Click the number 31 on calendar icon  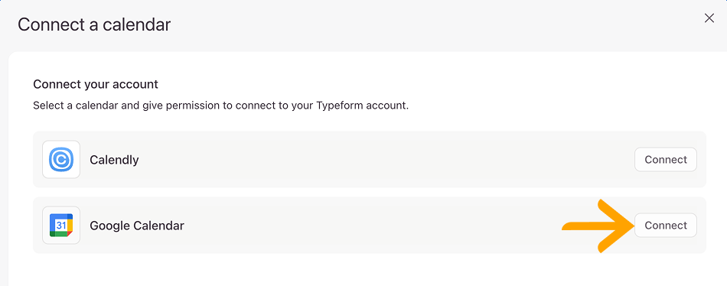point(60,226)
